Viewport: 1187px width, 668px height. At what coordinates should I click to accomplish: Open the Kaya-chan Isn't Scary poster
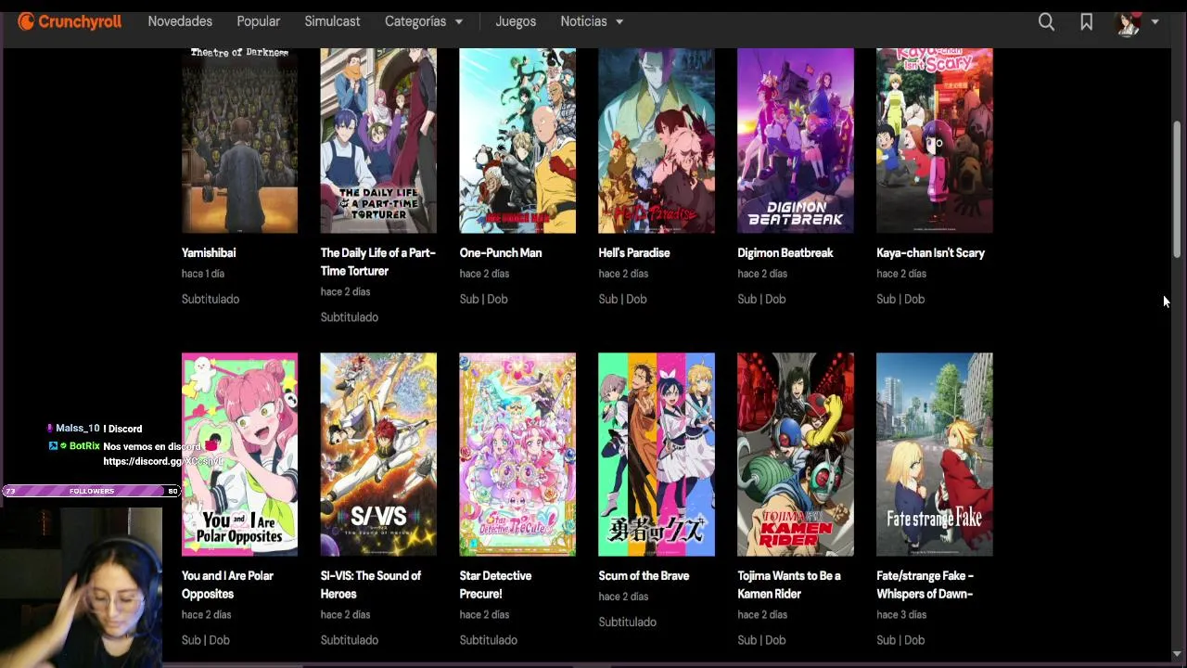[x=935, y=140]
